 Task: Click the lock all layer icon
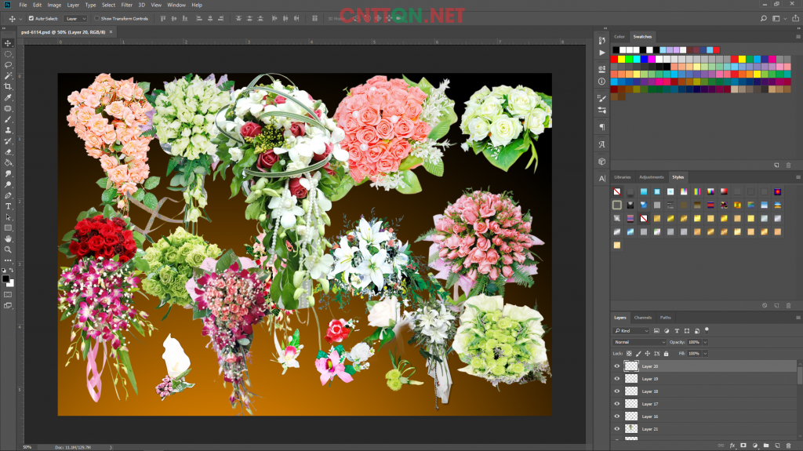point(667,354)
